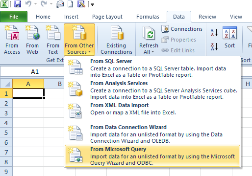Select row 2 header

coord(6,103)
